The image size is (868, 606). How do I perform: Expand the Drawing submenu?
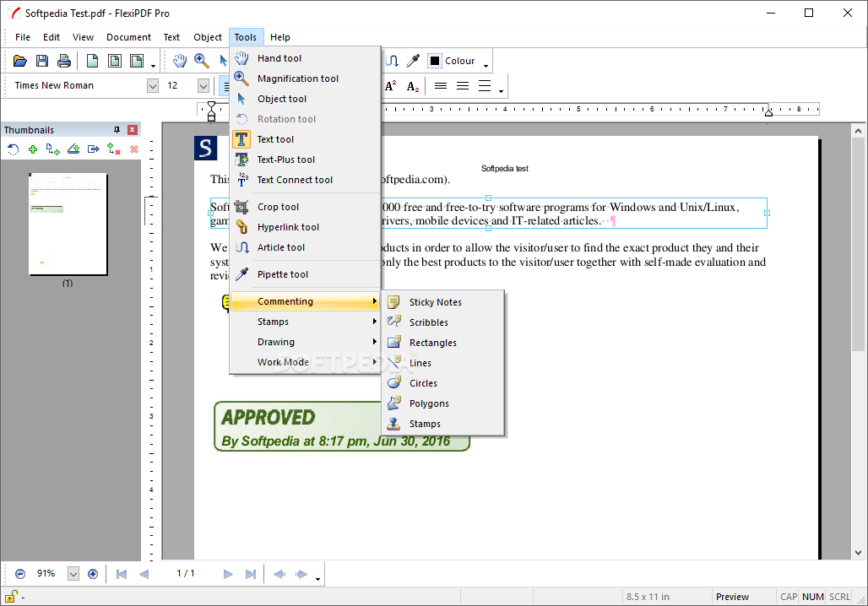(305, 342)
